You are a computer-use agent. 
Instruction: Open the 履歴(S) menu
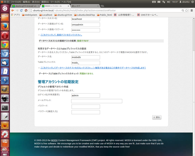45,2
